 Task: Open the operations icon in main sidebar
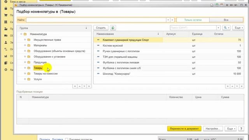tap(6, 49)
